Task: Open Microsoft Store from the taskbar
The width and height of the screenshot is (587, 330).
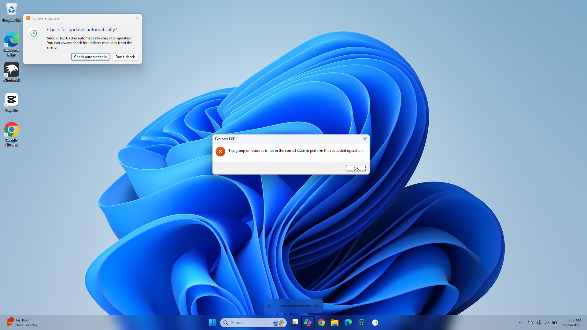Action: [361, 323]
